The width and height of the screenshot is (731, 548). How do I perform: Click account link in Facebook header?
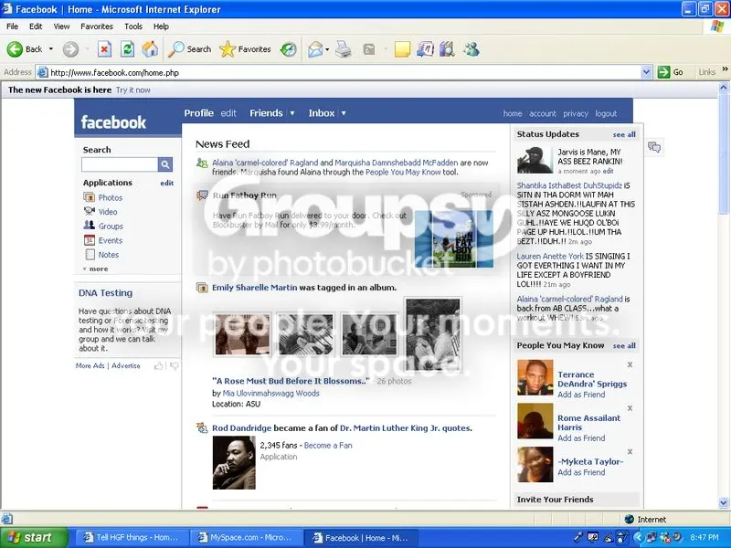pos(542,113)
